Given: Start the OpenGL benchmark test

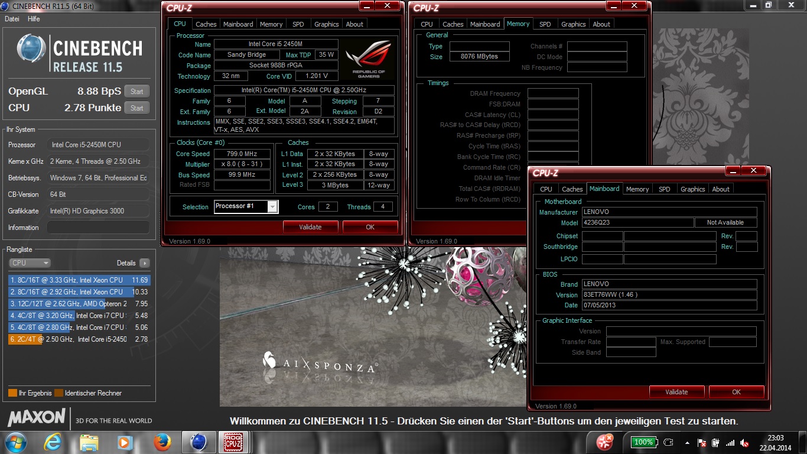Looking at the screenshot, I should tap(136, 92).
